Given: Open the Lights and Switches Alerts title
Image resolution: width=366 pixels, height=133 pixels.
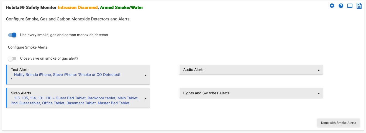Looking at the screenshot, I should (x=206, y=93).
